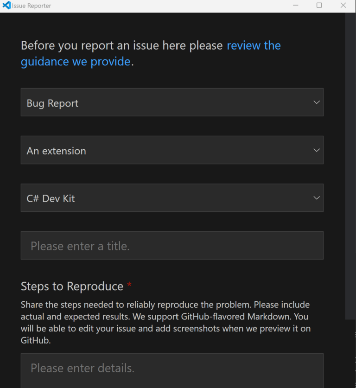Click the 'Issue Reporter' window title

coord(32,6)
